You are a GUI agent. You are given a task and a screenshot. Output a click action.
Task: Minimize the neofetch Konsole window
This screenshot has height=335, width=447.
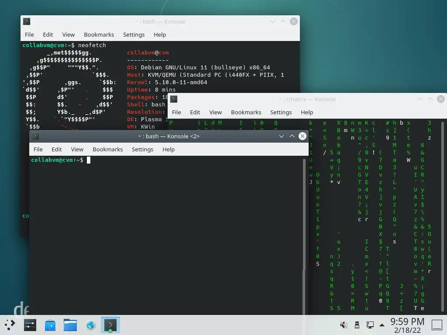273,21
